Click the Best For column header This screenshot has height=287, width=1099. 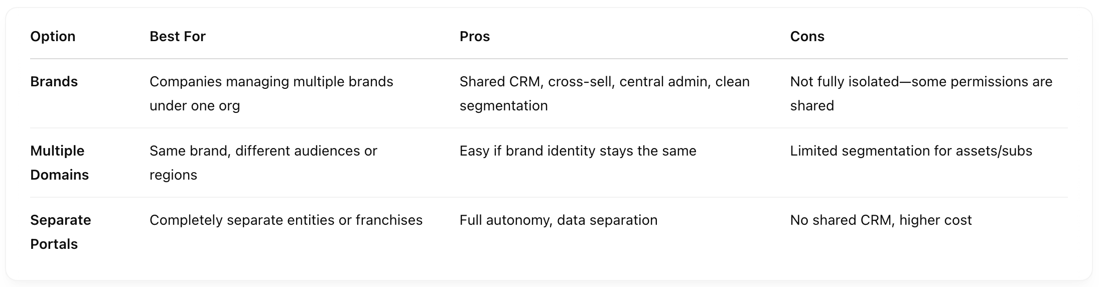click(x=178, y=36)
